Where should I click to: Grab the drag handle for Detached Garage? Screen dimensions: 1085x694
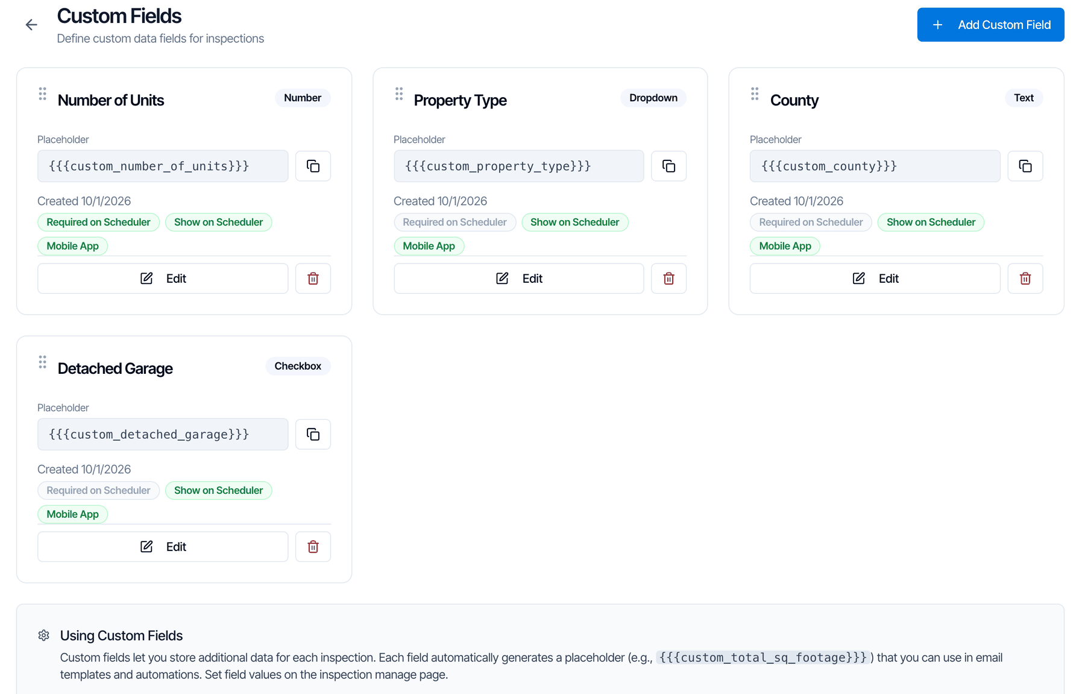[x=42, y=362]
